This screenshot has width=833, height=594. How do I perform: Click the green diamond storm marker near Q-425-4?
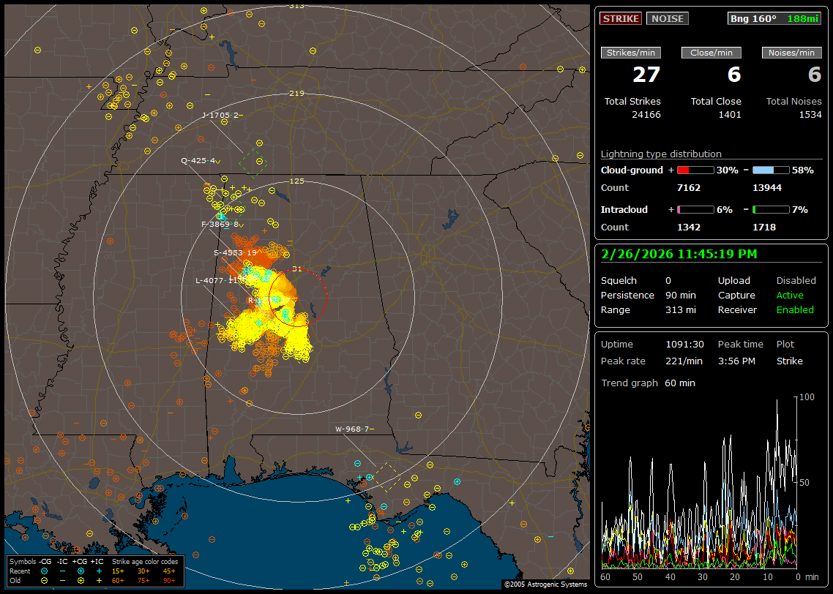point(253,162)
